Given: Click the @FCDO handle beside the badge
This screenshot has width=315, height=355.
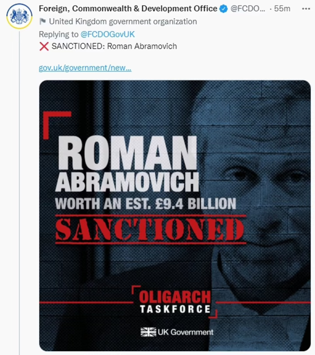Looking at the screenshot, I should pyautogui.click(x=248, y=9).
